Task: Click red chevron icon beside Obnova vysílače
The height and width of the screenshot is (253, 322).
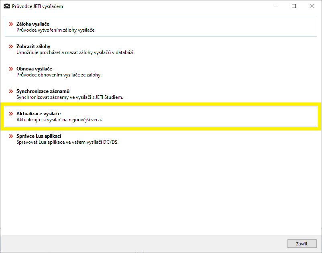Action: 11,69
